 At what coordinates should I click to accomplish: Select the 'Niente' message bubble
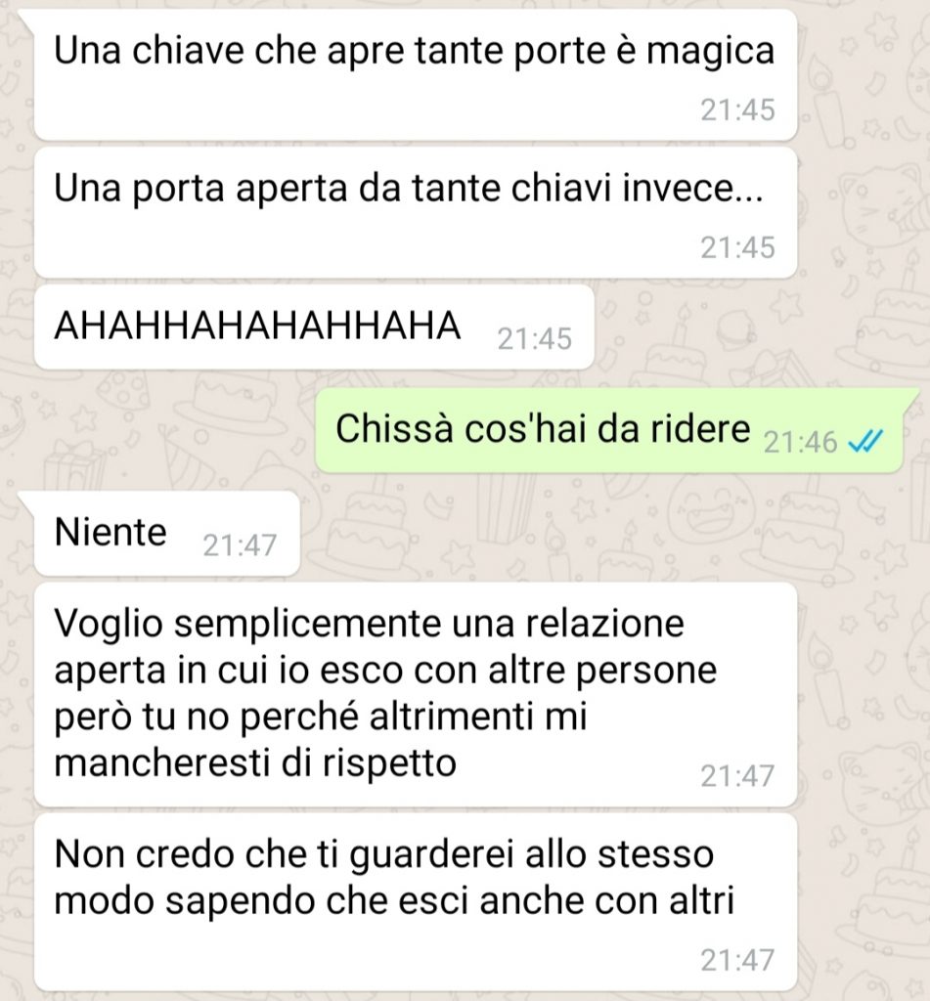point(166,533)
